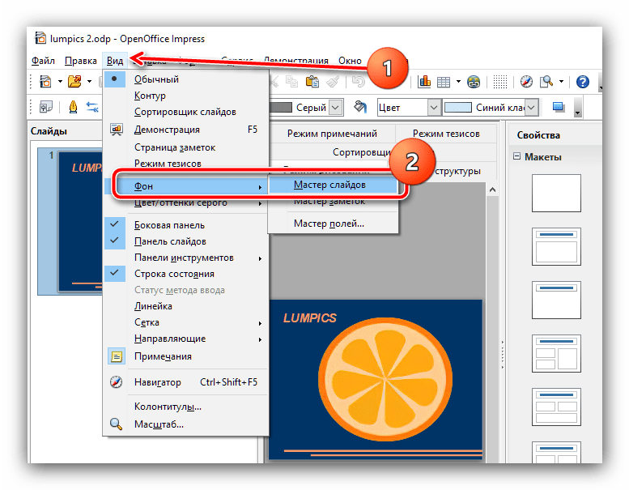The height and width of the screenshot is (490, 629).
Task: Toggle the display grid toolbar icon
Action: coord(499,82)
